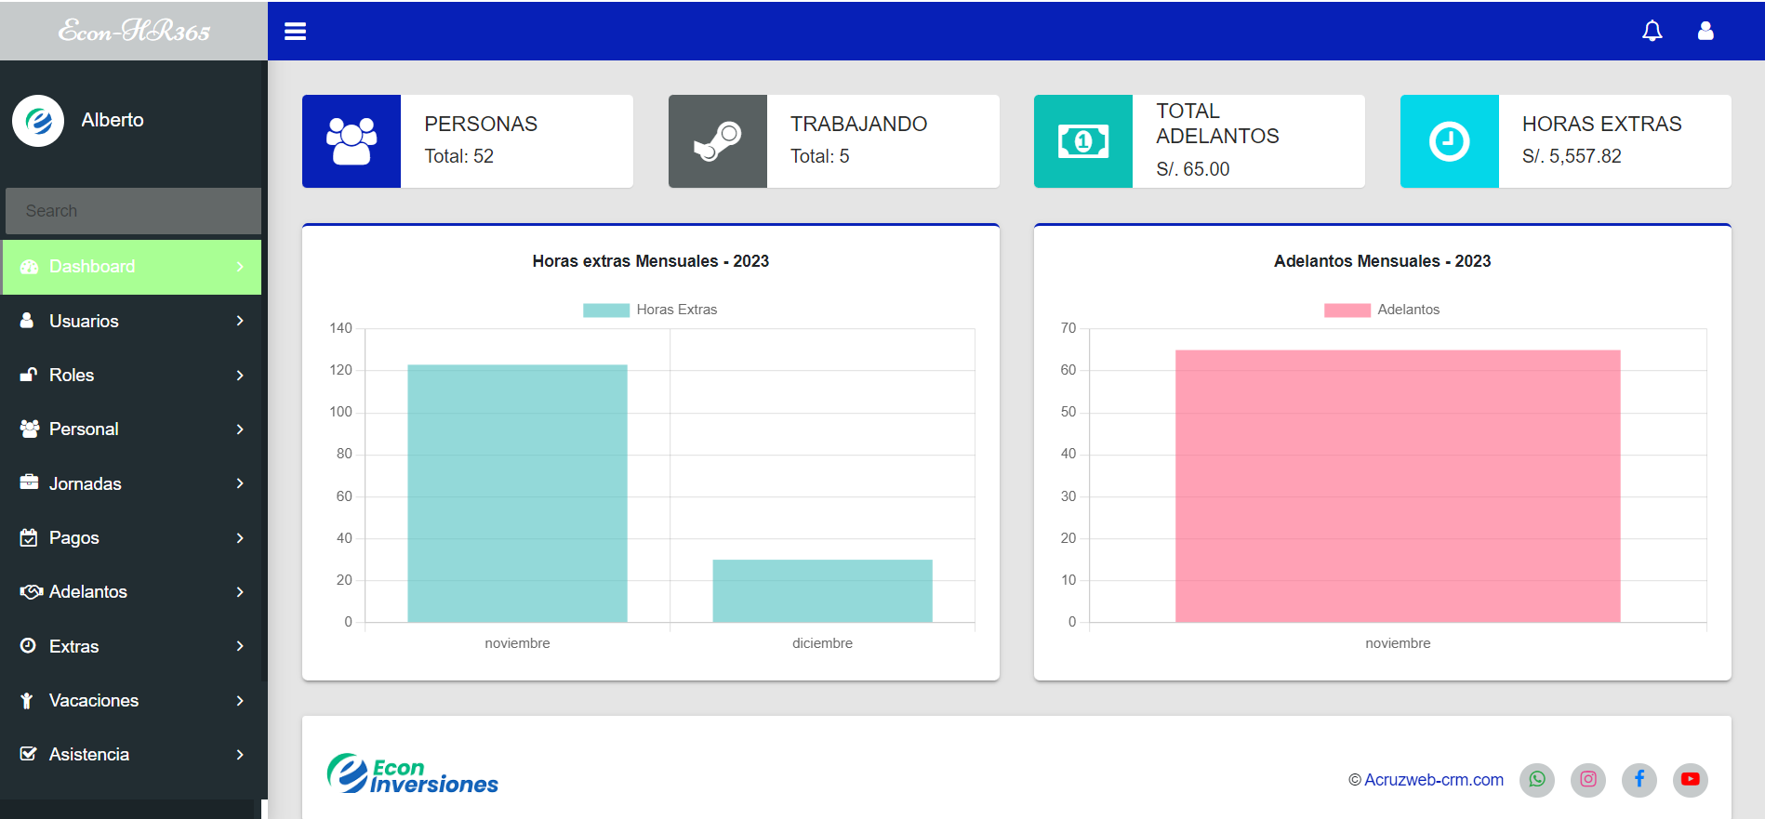Click the Econ Inversiones footer logo
The height and width of the screenshot is (819, 1765).
click(412, 774)
